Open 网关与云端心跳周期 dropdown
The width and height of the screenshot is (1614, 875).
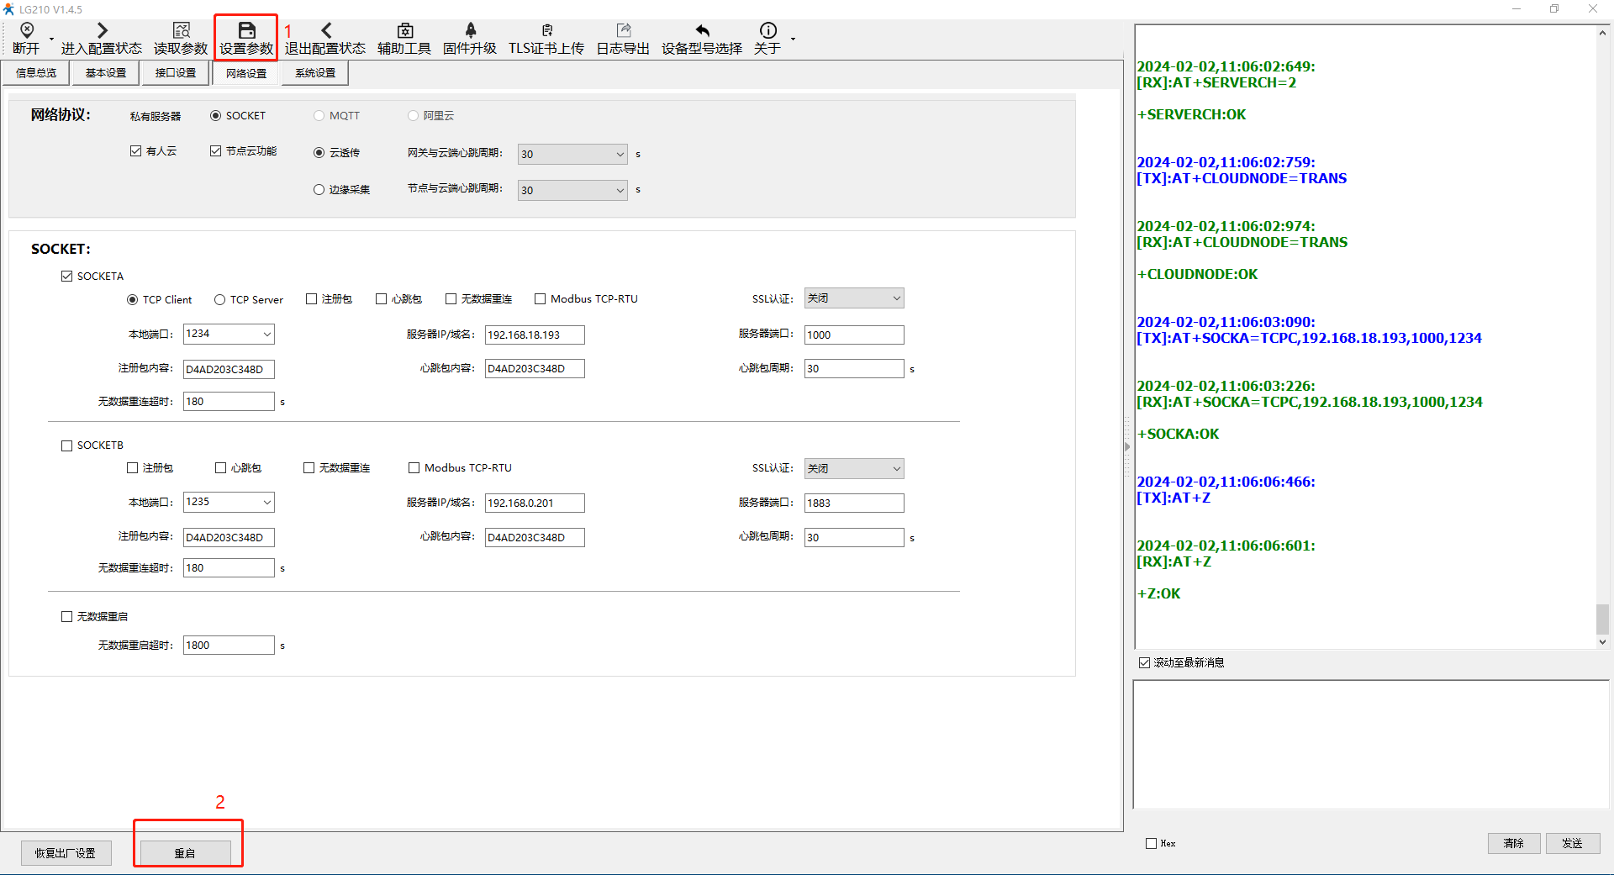pyautogui.click(x=572, y=154)
